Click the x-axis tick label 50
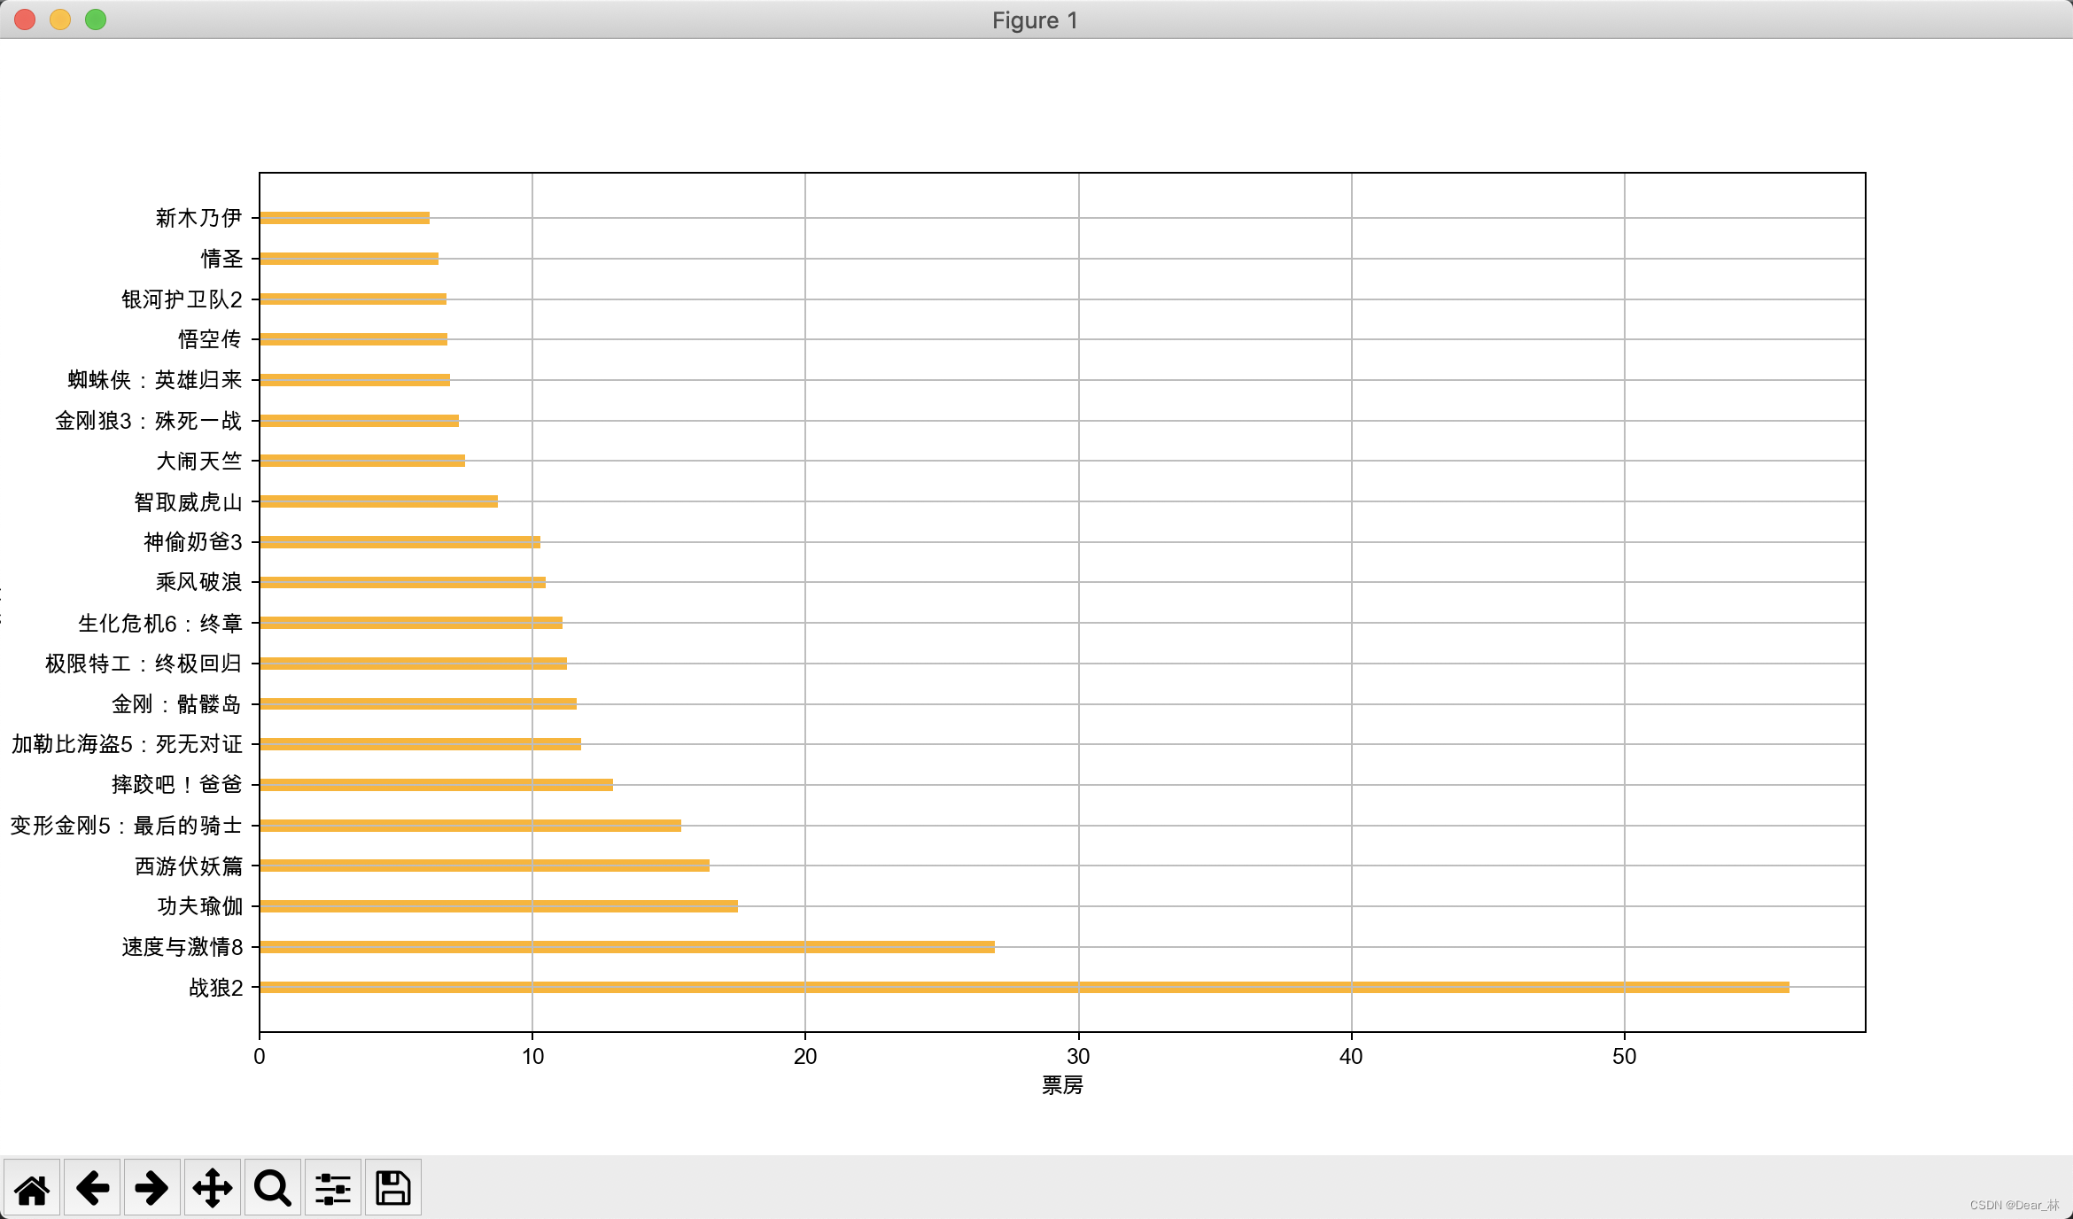This screenshot has width=2073, height=1219. [x=1624, y=1056]
